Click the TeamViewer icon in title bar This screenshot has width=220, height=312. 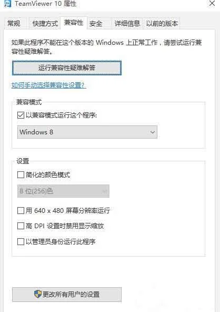pos(7,4)
